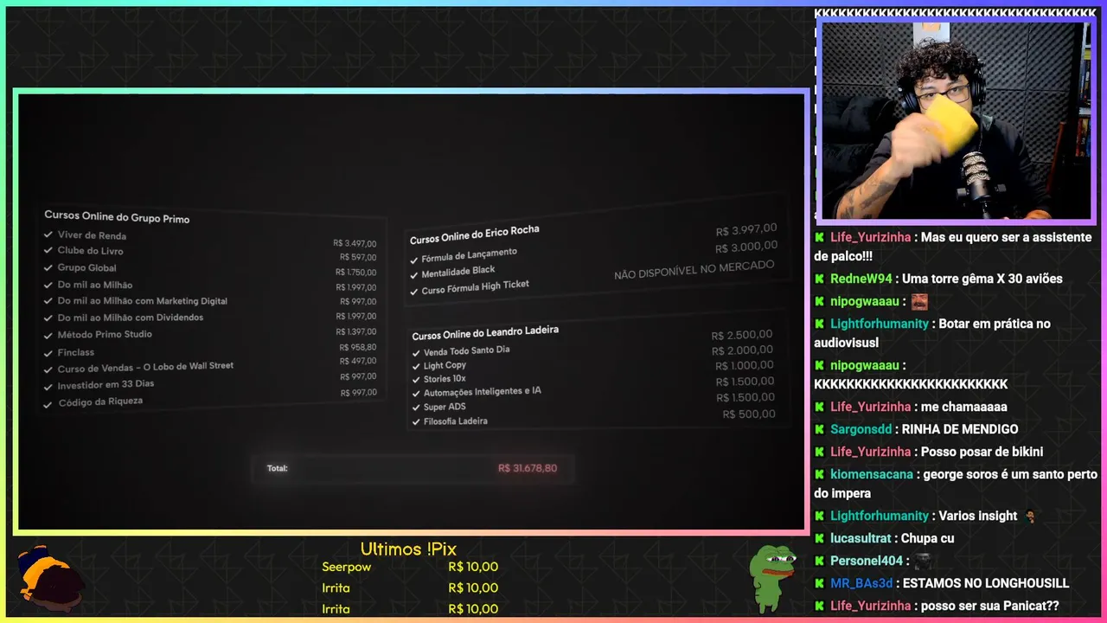Open lucasultrat's chat username
Viewport: 1107px width, 623px height.
861,538
